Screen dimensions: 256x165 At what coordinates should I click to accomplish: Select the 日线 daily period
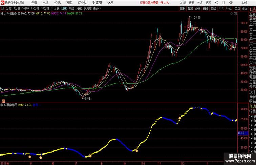[x=64, y=8]
